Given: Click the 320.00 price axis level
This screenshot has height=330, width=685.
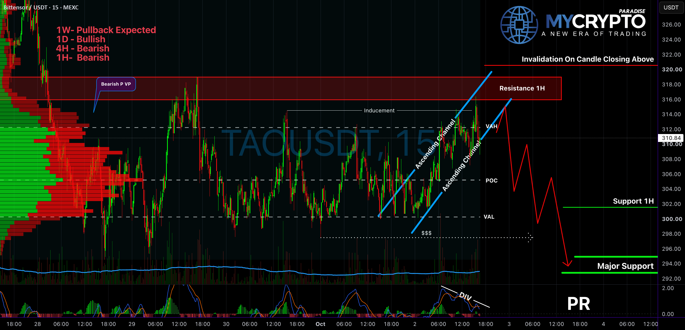Looking at the screenshot, I should pos(672,70).
